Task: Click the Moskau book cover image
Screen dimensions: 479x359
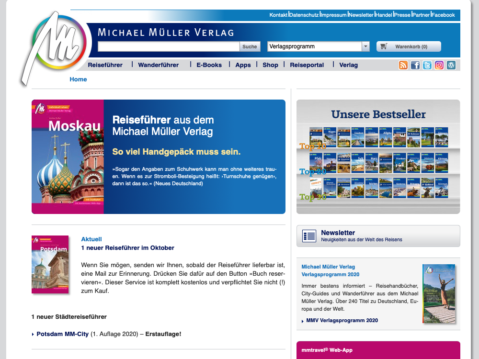Action: (68, 157)
